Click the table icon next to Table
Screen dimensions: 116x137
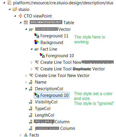coord(26,22)
